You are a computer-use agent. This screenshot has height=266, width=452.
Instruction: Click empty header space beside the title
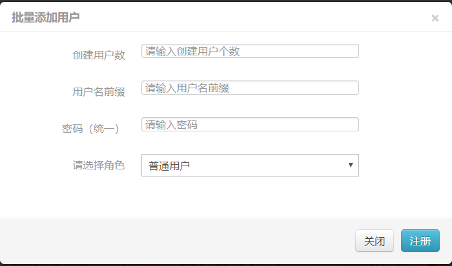[x=258, y=17]
